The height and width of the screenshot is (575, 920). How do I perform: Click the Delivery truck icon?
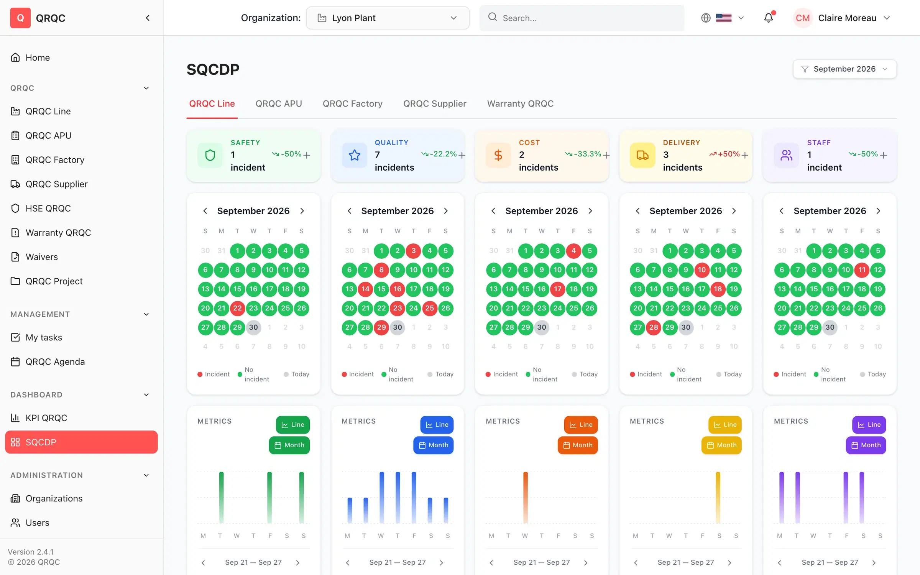pos(642,155)
